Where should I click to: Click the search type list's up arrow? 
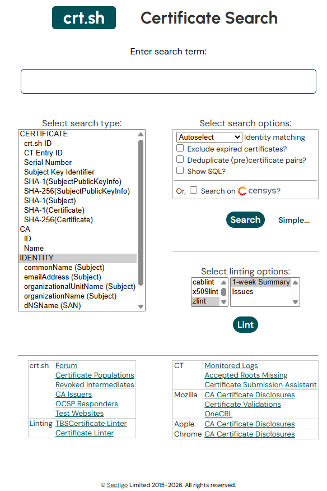pyautogui.click(x=141, y=134)
